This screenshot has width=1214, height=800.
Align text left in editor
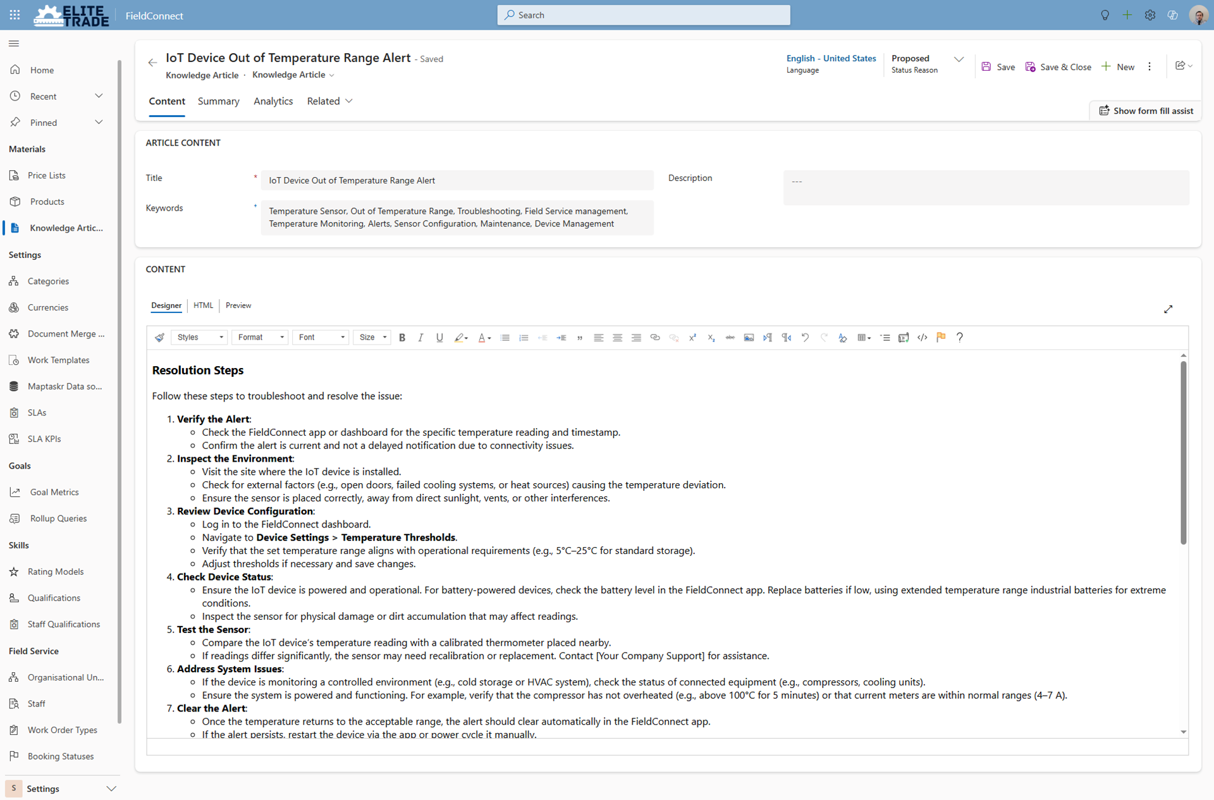coord(598,338)
